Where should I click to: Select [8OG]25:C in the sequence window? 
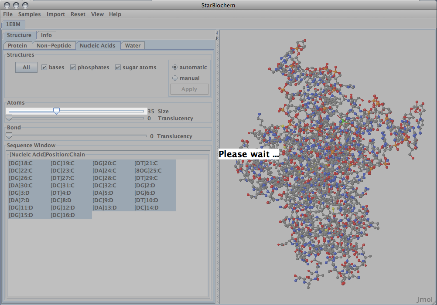(148, 171)
